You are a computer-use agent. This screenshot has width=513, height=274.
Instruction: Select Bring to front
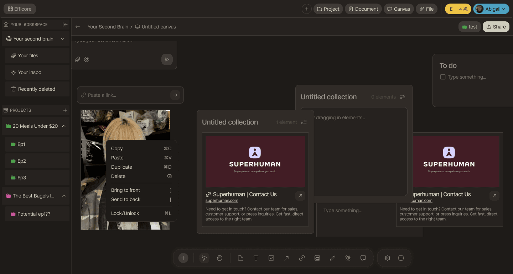(x=141, y=190)
